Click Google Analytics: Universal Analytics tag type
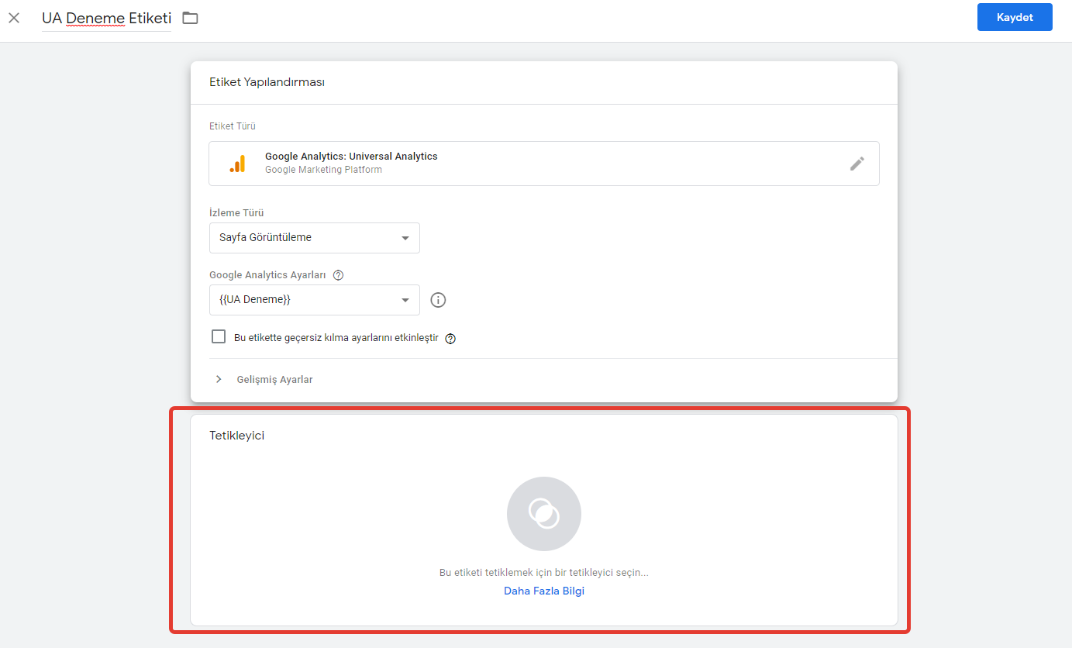The height and width of the screenshot is (648, 1072). click(x=544, y=164)
